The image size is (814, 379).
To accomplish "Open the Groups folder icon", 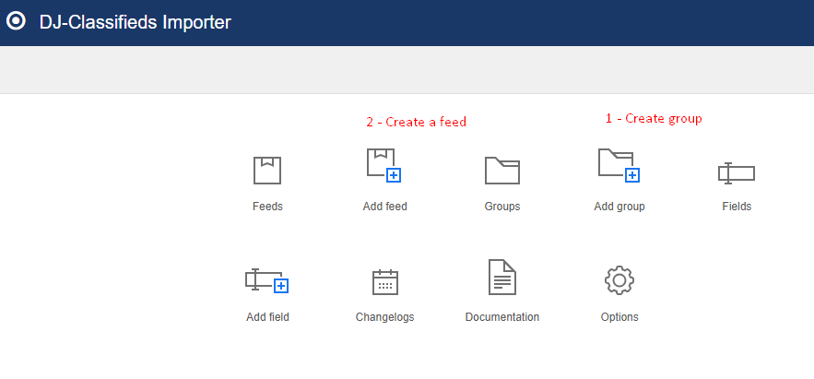I will pos(502,171).
